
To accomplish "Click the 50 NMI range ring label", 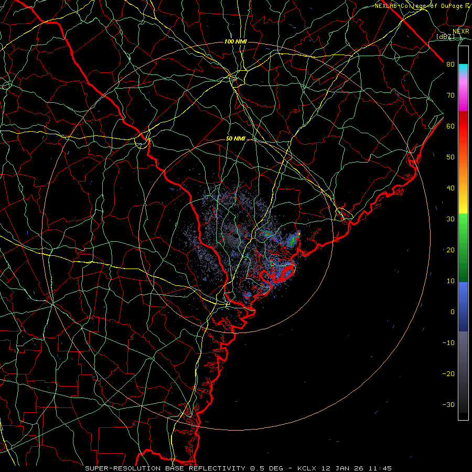I will click(235, 138).
